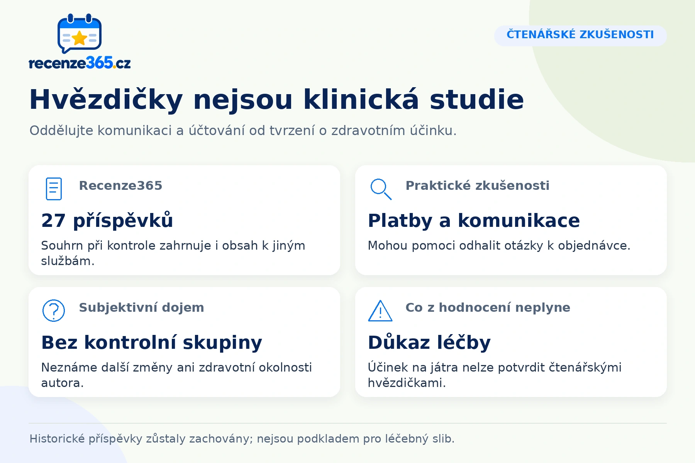Viewport: 695px width, 463px height.
Task: Click the question mark icon beside Subjektivní dojem
Action: coord(54,311)
